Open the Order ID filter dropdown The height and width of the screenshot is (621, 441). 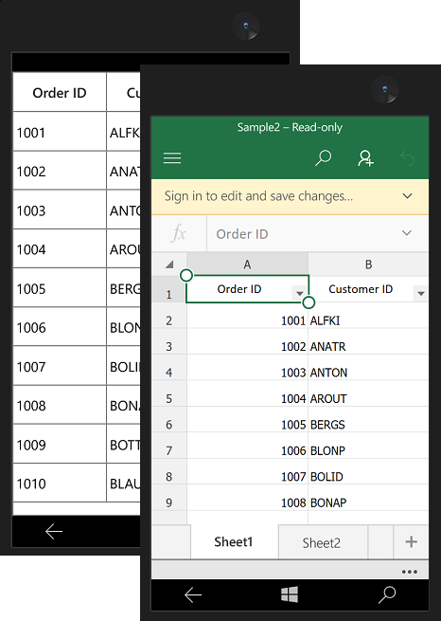coord(300,294)
